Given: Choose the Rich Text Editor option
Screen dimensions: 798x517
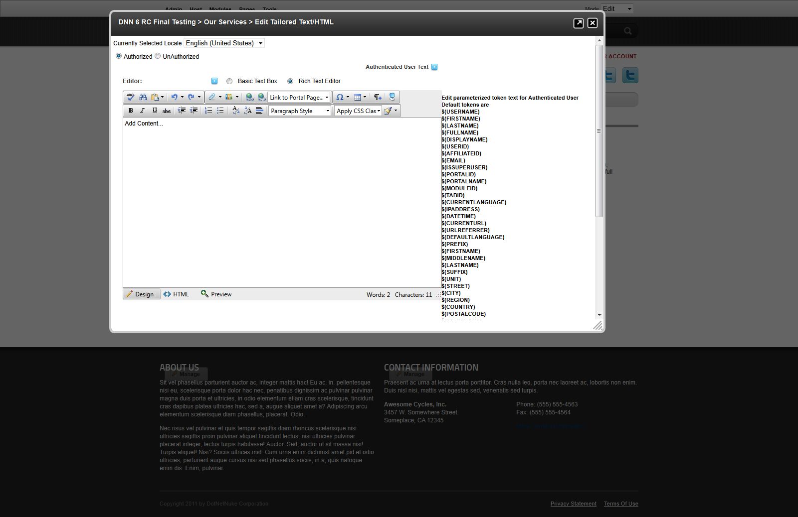Looking at the screenshot, I should point(290,81).
